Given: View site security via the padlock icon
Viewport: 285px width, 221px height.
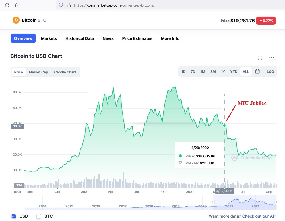Looking at the screenshot, I should (69, 5).
